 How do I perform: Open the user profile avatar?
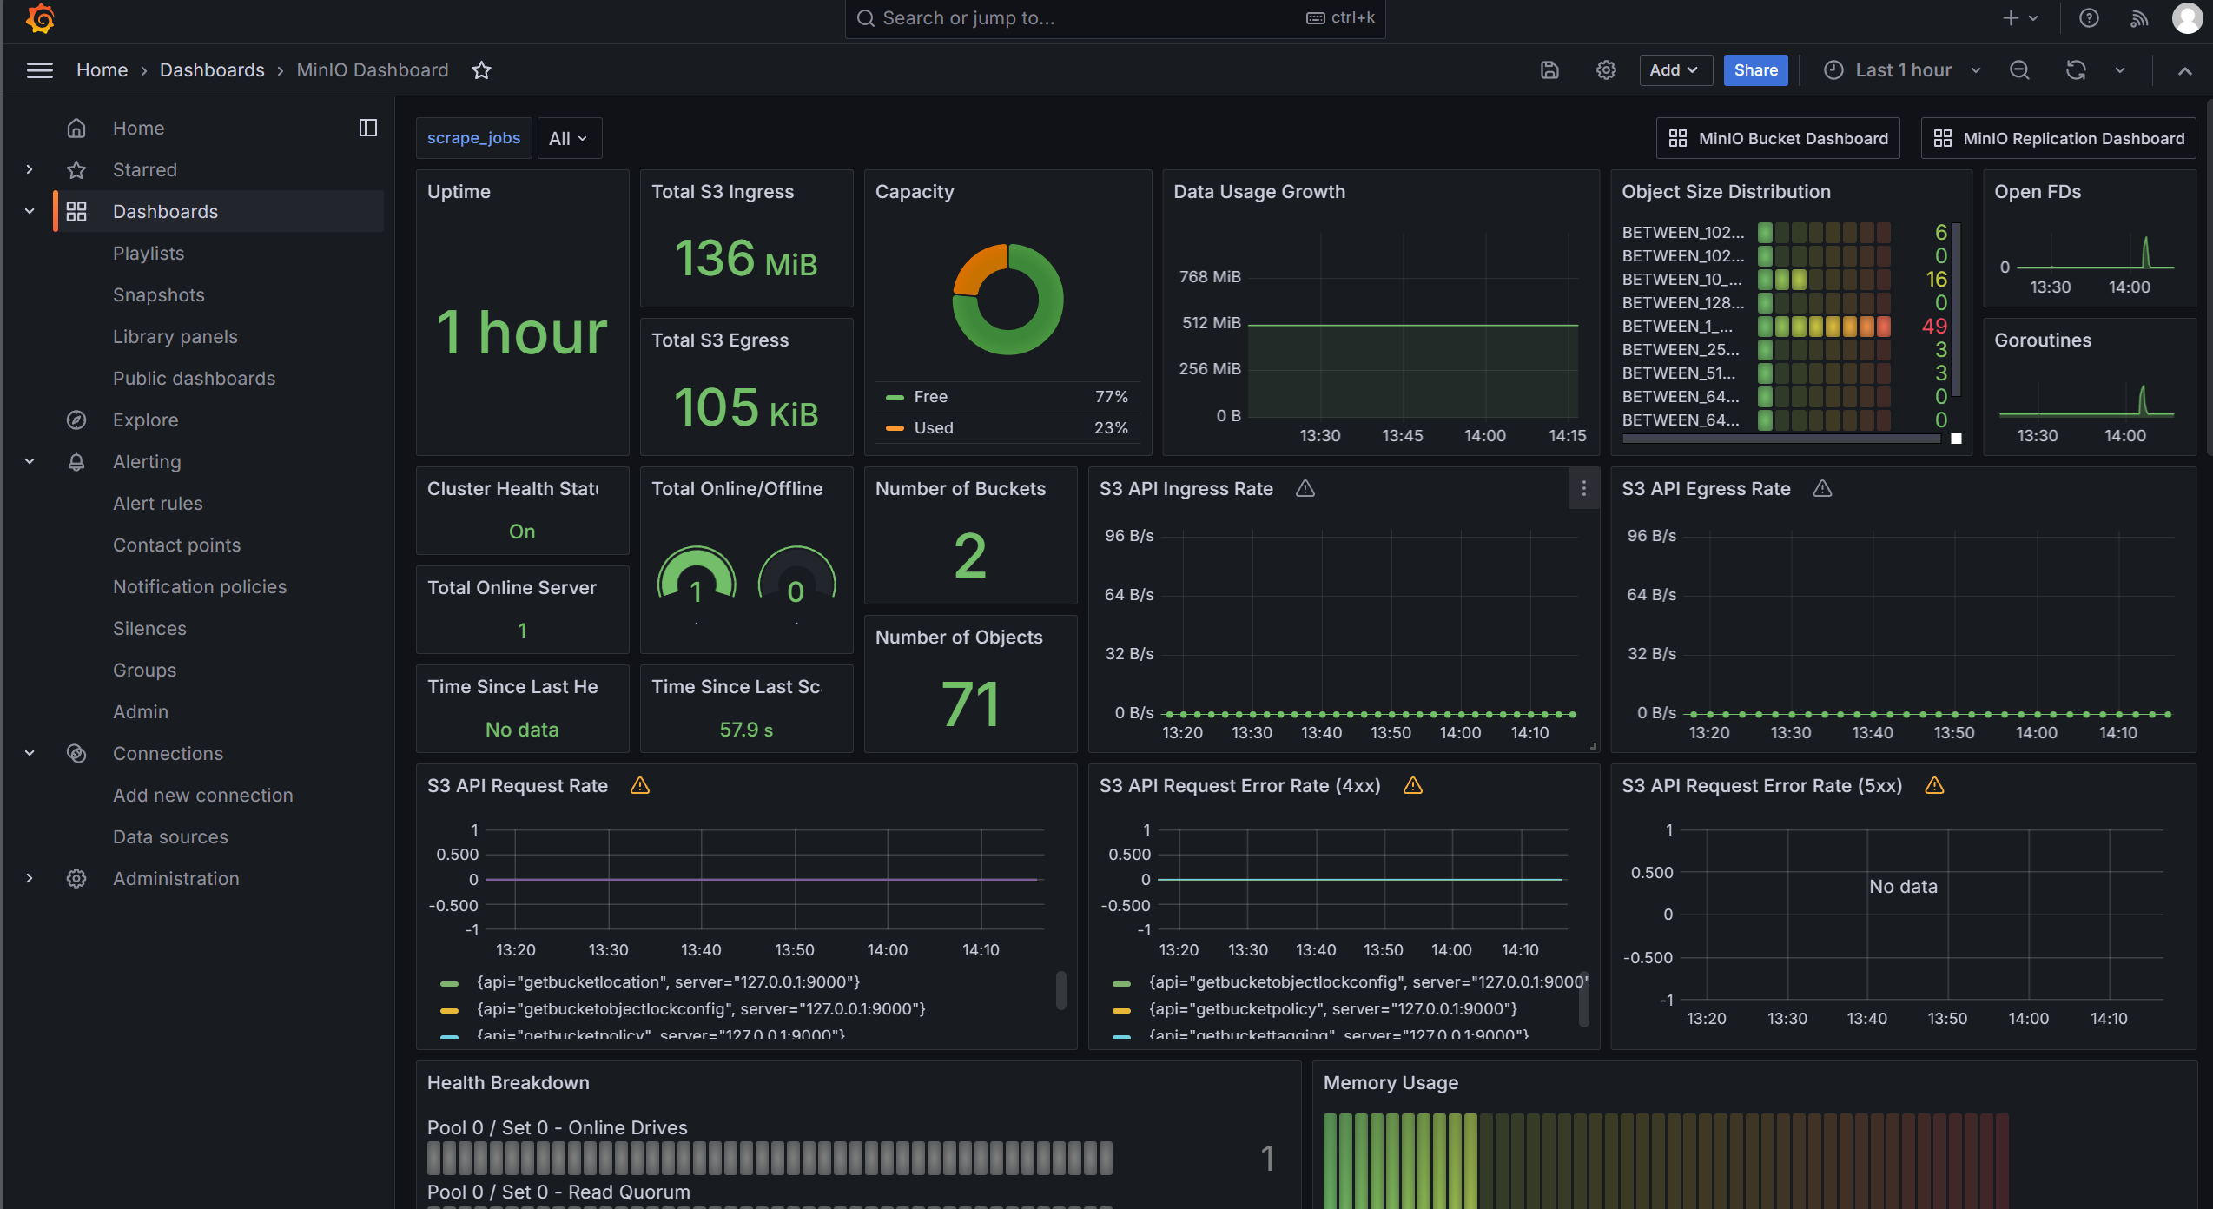coord(2187,18)
